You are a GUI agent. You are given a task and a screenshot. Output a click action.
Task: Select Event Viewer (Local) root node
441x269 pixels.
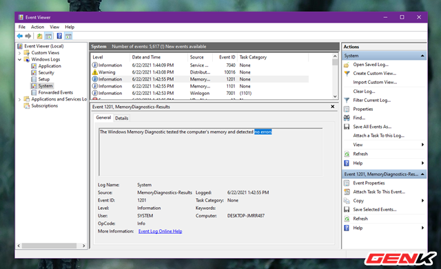(44, 46)
